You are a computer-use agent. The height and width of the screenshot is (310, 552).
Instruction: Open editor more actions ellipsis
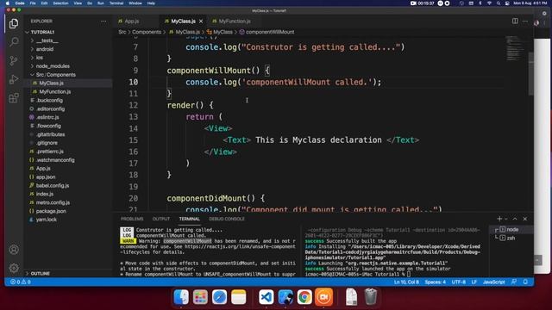click(x=525, y=21)
